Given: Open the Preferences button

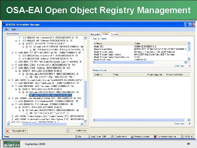Looking at the screenshot, I should point(76,130).
